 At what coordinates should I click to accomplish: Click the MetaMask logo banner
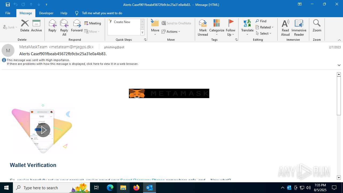[x=169, y=93]
